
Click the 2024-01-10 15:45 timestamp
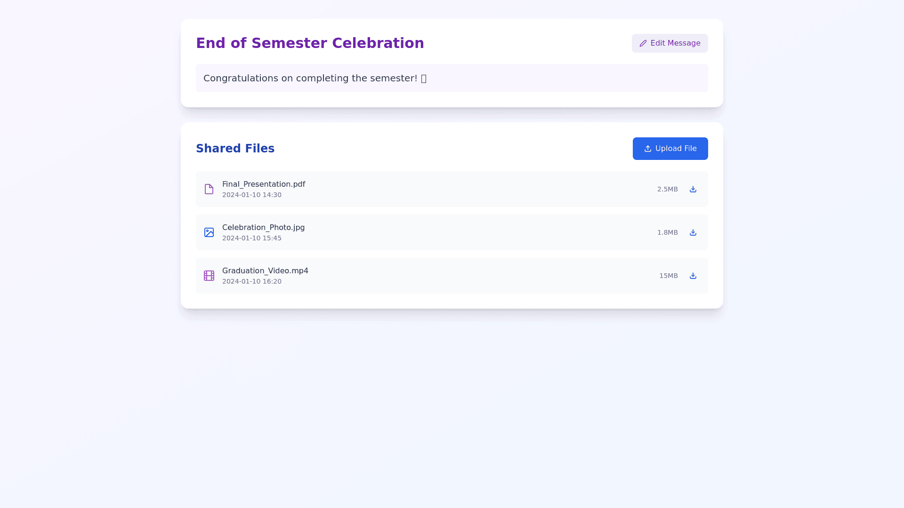coord(252,238)
